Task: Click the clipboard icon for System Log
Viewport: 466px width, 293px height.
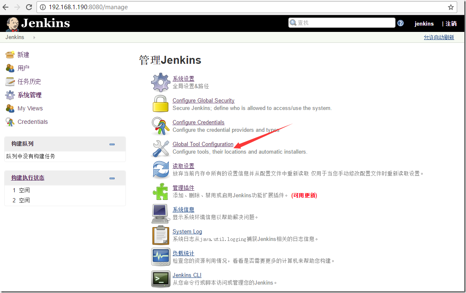Action: point(160,235)
